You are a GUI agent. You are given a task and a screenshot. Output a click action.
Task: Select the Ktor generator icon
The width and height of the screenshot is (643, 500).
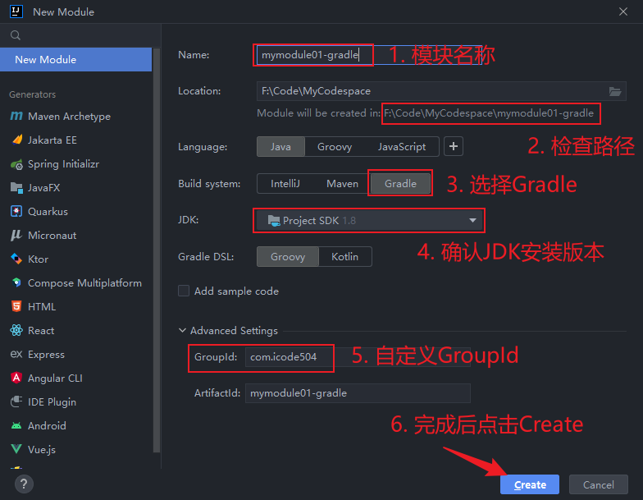(16, 259)
